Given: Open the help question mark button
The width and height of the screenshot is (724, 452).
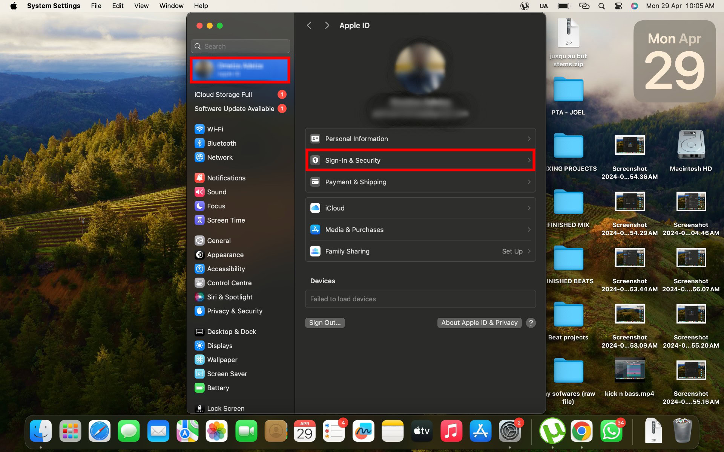Looking at the screenshot, I should (x=531, y=323).
